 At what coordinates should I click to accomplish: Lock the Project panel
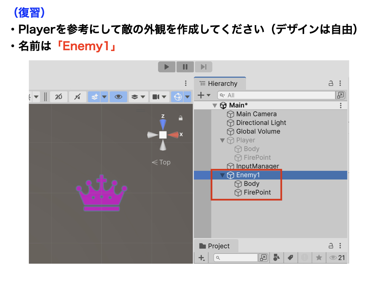click(x=331, y=246)
